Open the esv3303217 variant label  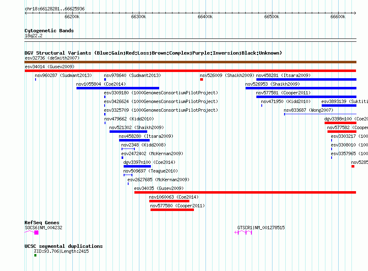click(x=349, y=136)
